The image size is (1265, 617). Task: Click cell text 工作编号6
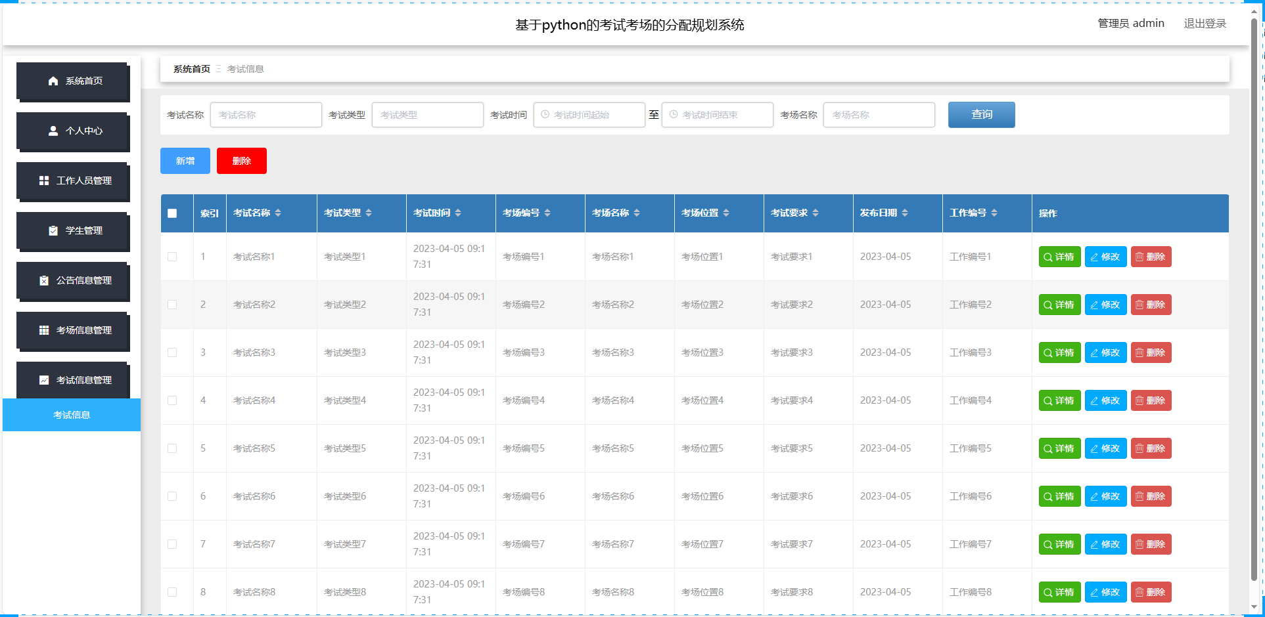tap(971, 496)
